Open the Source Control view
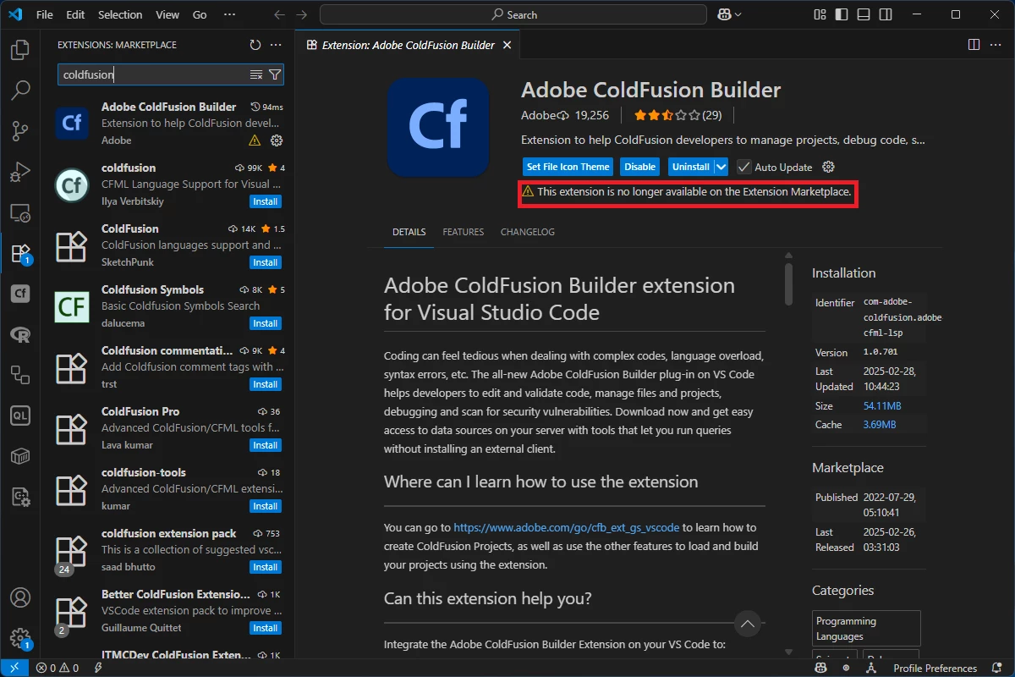 coord(20,130)
